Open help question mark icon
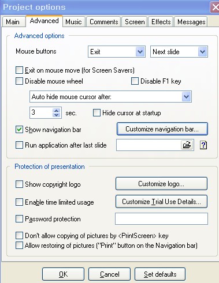The width and height of the screenshot is (219, 283). click(x=203, y=145)
